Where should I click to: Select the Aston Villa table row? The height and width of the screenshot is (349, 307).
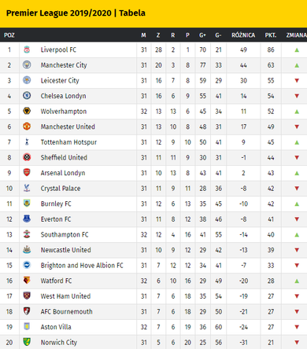pos(153,327)
